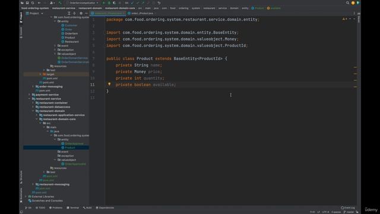Click the Run with Coverage icon

(114, 3)
